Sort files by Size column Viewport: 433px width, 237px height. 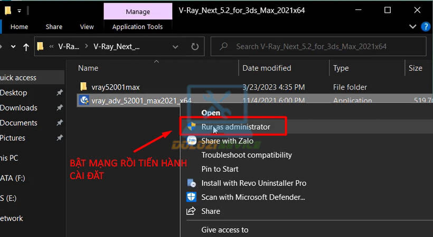tap(416, 68)
